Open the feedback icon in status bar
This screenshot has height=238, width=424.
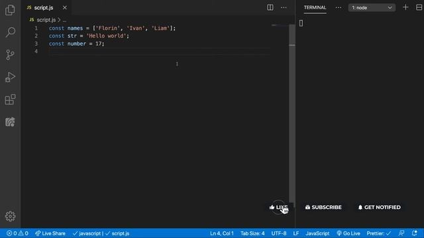tap(401, 233)
